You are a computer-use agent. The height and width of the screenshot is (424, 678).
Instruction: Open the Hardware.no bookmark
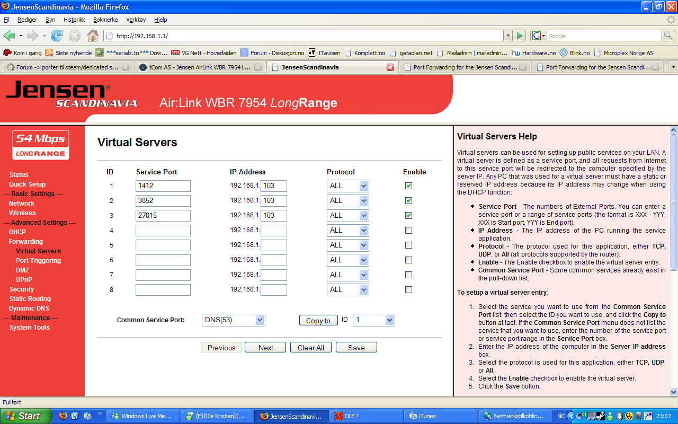coord(533,53)
